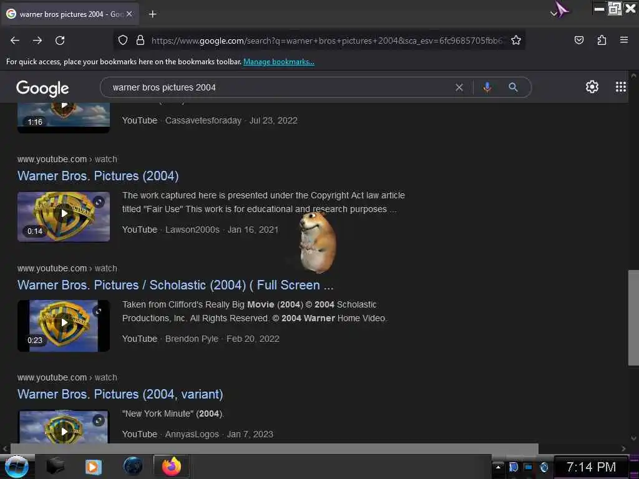Viewport: 639px width, 479px height.
Task: Run search with the magnifier icon
Action: point(513,87)
